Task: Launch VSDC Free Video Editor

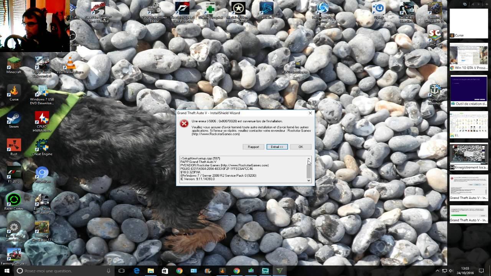Action: pyautogui.click(x=154, y=13)
